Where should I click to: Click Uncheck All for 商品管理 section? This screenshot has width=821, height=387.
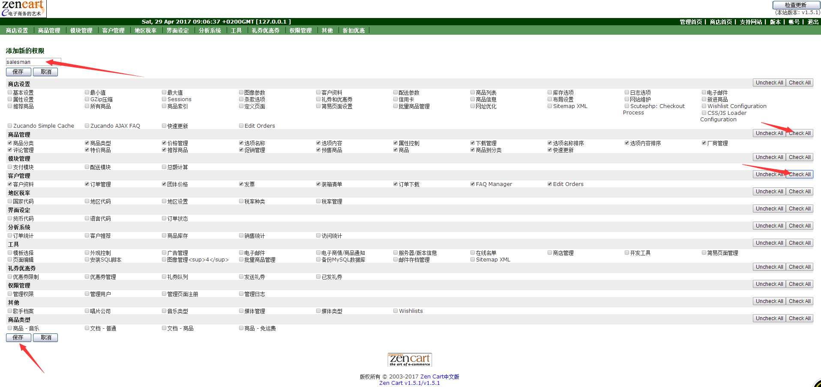tap(769, 133)
